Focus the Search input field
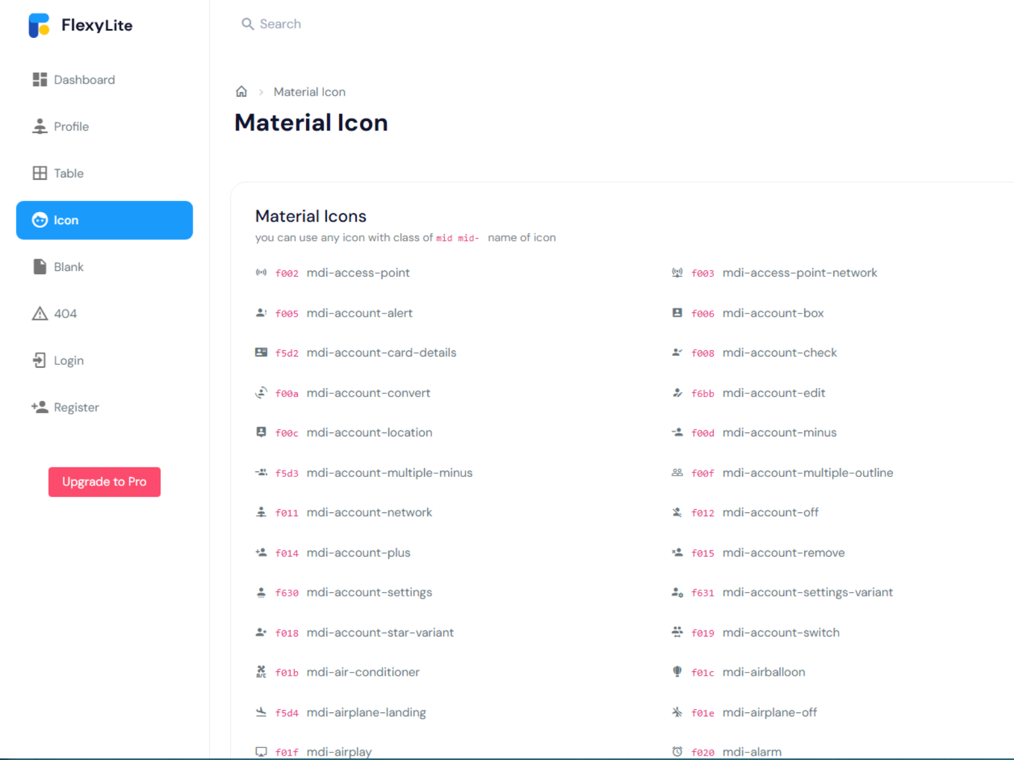Viewport: 1014px width, 760px height. (280, 24)
